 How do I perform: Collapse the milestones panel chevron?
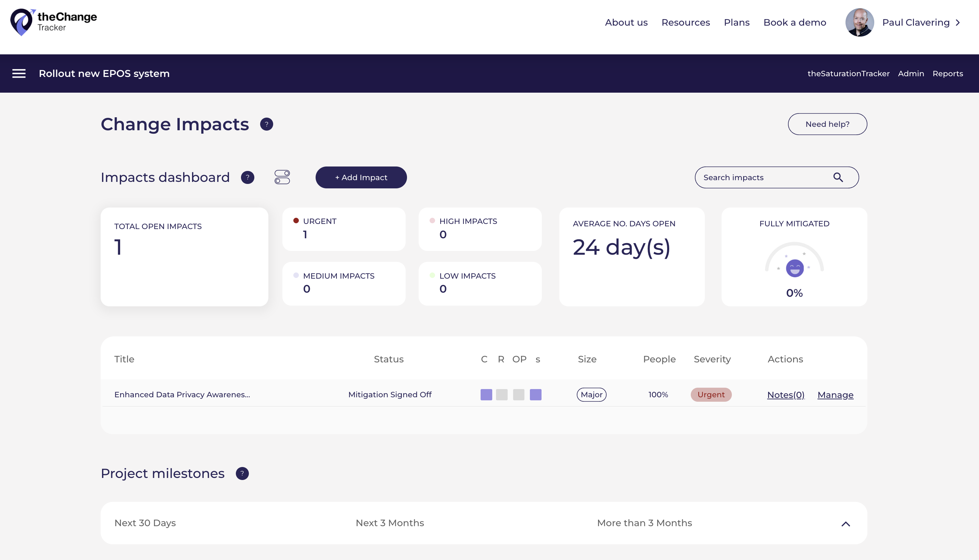click(845, 524)
